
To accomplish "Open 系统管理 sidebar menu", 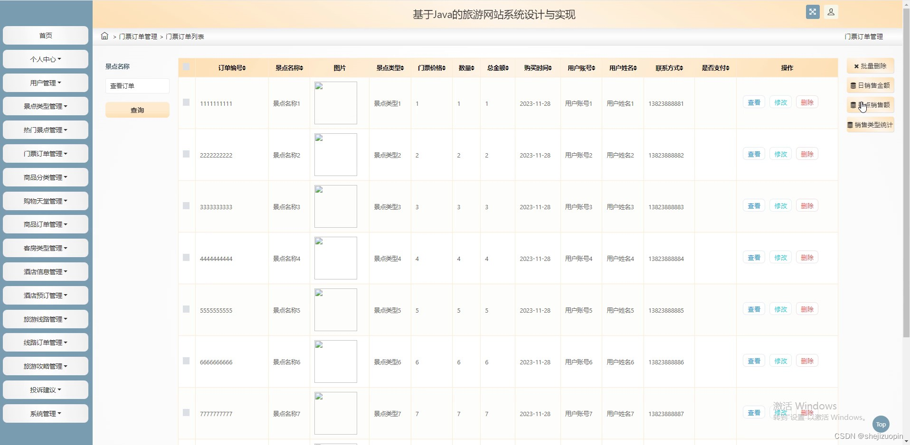I will tap(46, 414).
